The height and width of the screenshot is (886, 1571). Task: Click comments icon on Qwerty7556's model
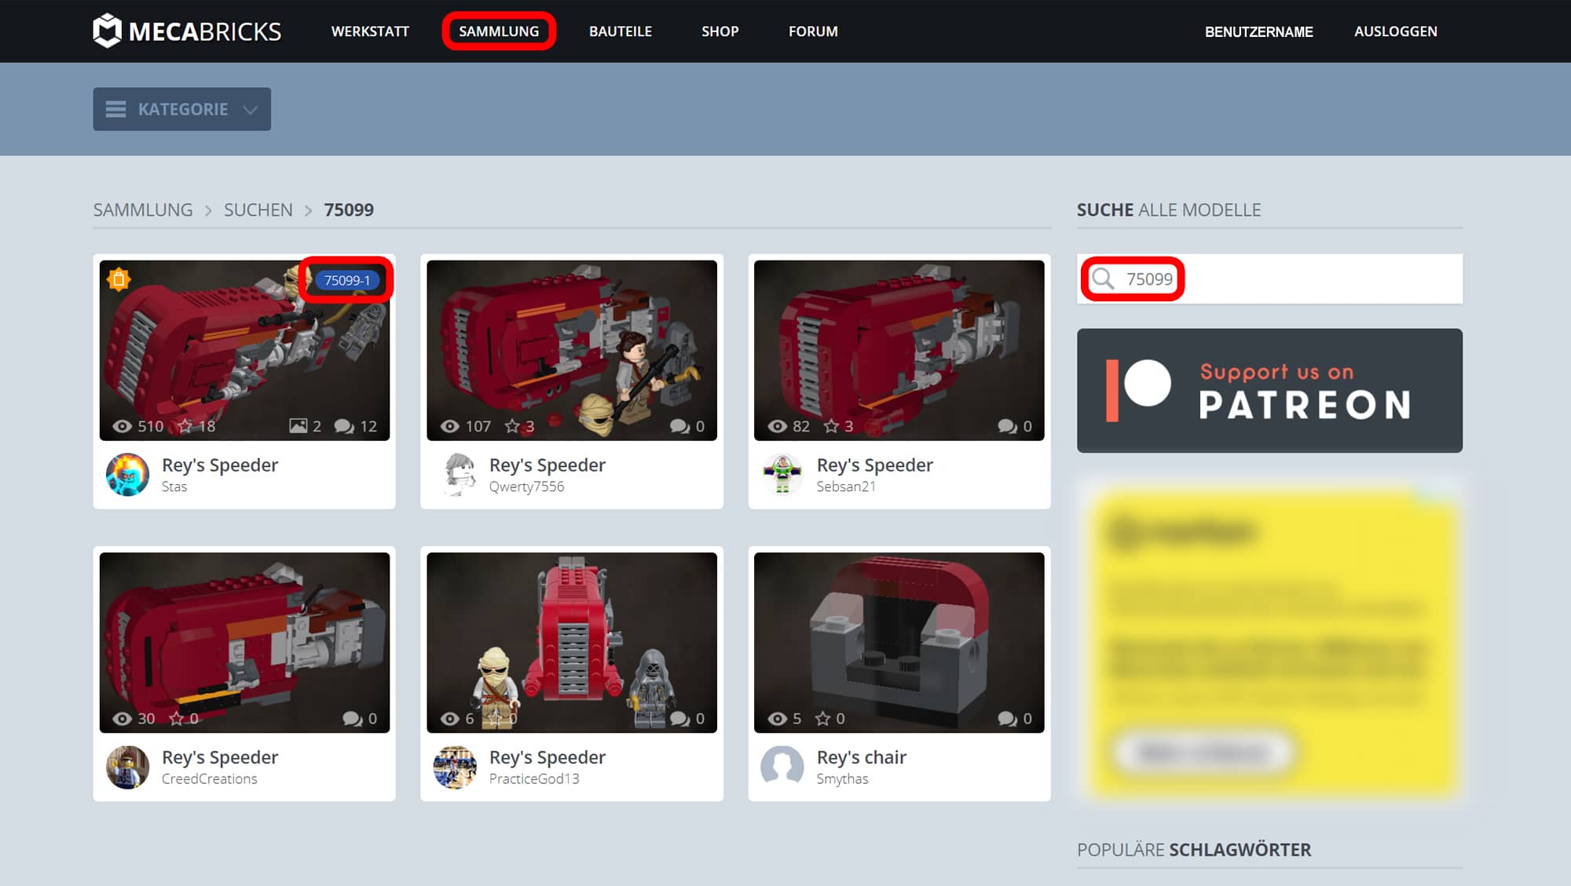[679, 426]
